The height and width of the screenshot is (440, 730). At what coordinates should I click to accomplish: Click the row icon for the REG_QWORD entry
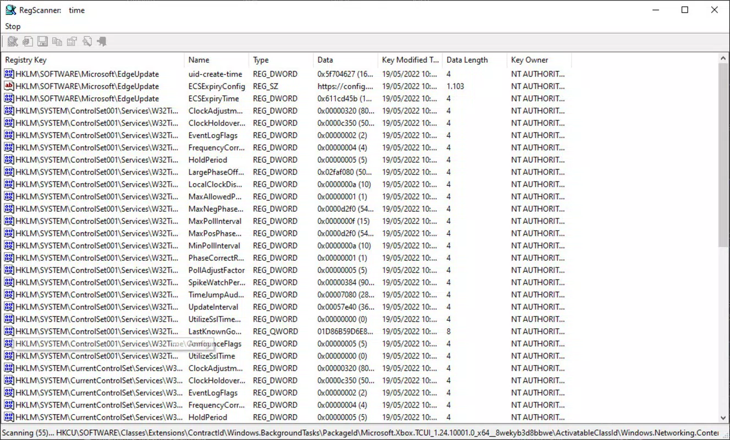coord(9,332)
